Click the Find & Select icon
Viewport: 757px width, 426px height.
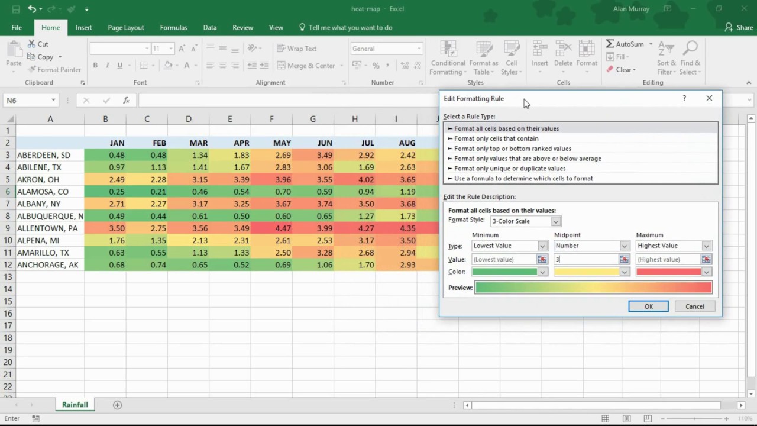690,50
